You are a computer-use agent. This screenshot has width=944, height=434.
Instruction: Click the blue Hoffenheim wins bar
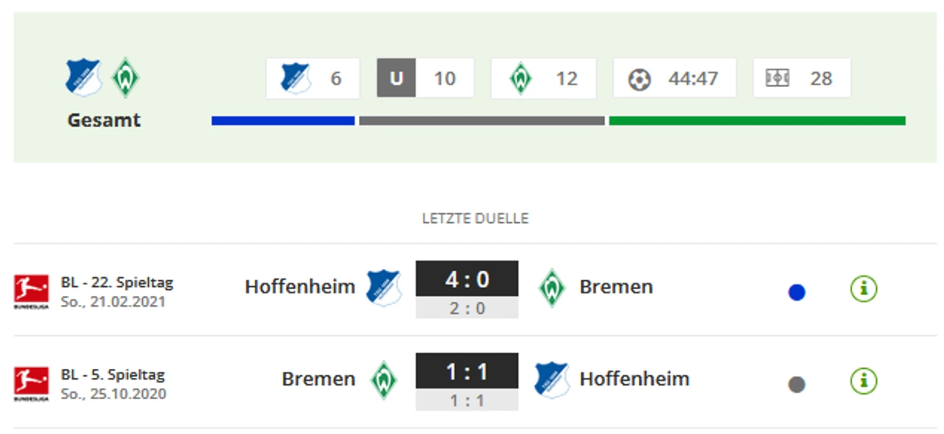(283, 121)
